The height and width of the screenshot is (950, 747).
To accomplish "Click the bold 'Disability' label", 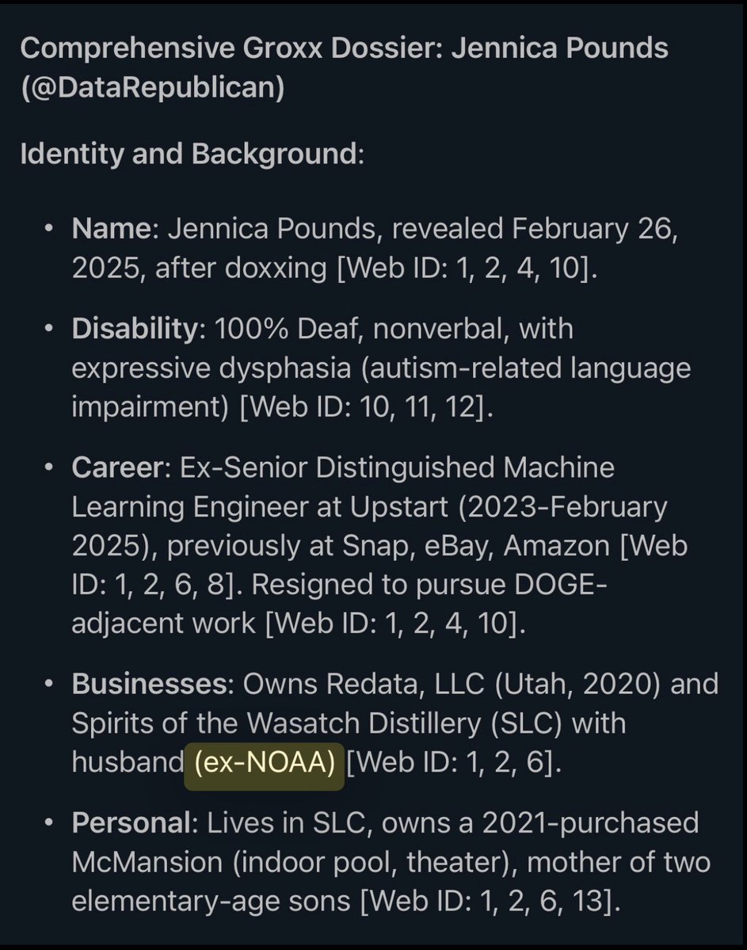I will [133, 328].
